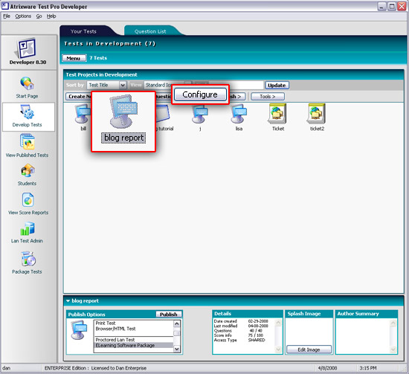Image resolution: width=409 pixels, height=374 pixels.
Task: Open the Options menu
Action: [x=23, y=16]
